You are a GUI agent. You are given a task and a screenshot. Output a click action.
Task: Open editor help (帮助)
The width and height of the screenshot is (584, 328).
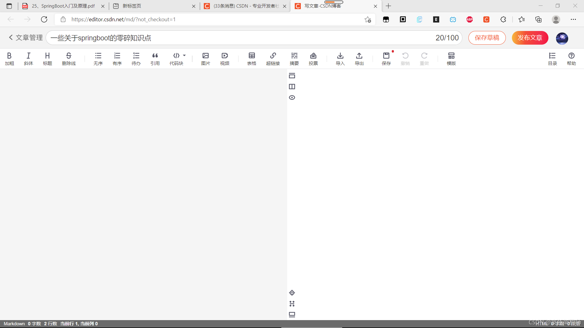tap(572, 59)
